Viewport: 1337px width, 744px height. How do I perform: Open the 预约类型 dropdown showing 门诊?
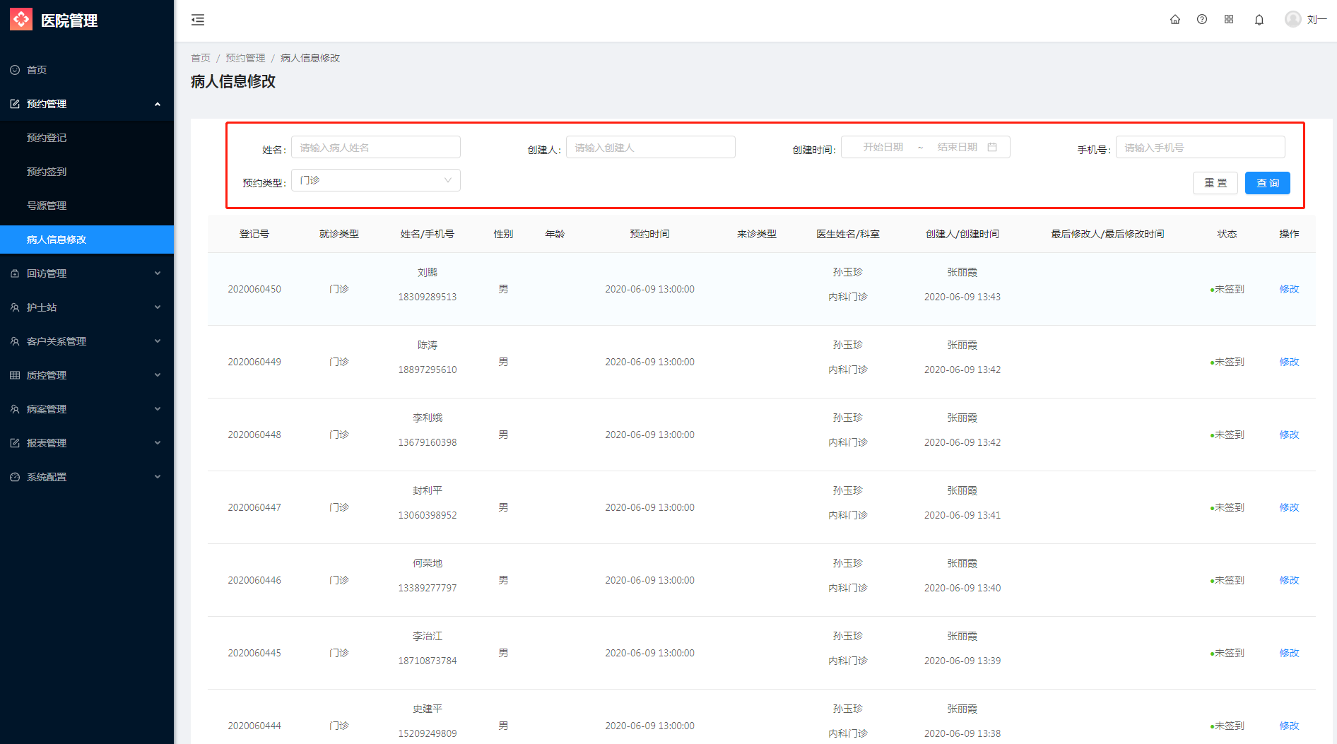(376, 180)
